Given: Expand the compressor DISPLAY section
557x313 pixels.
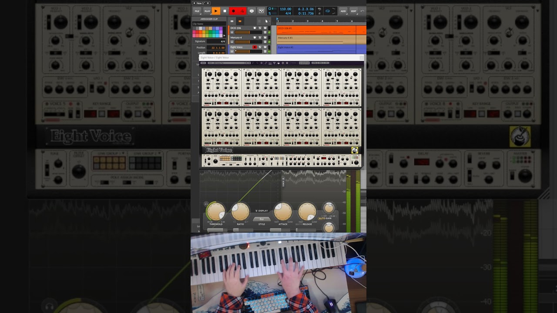Looking at the screenshot, I should (262, 211).
